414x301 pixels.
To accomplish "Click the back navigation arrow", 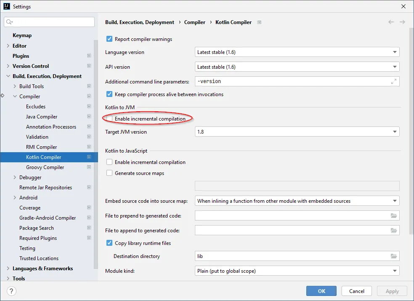I will pos(391,22).
